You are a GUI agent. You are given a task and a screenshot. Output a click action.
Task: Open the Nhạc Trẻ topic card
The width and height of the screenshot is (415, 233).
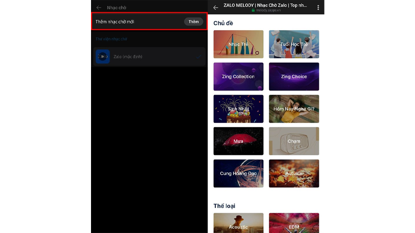click(239, 44)
